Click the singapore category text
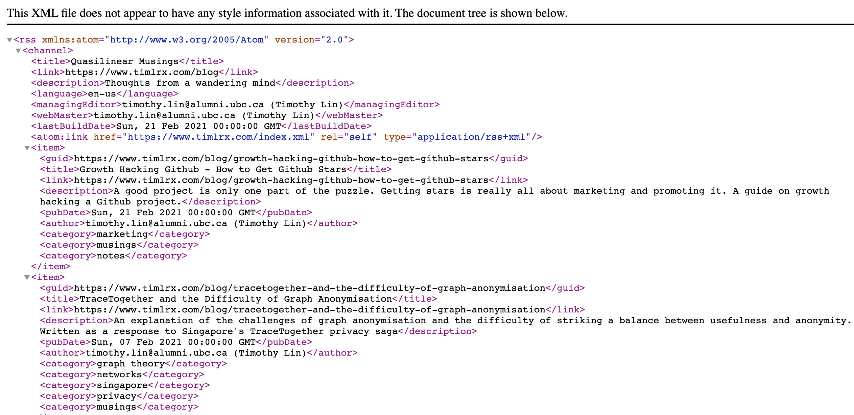The width and height of the screenshot is (854, 415). tap(122, 385)
